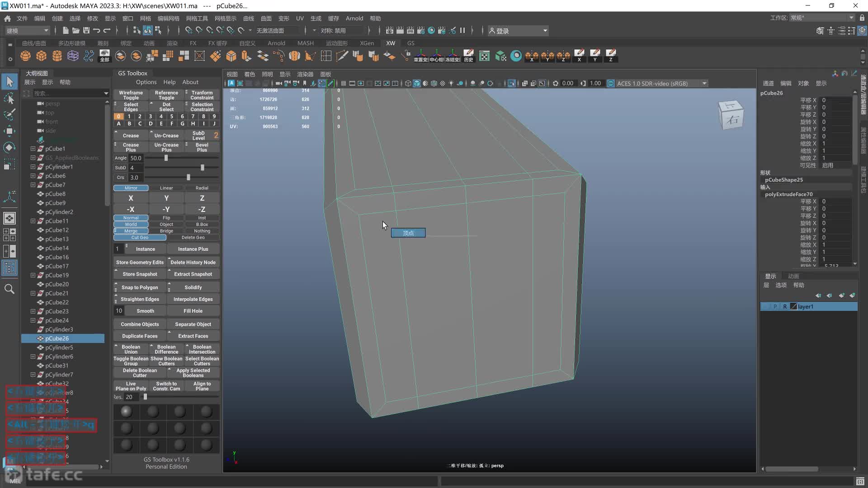The width and height of the screenshot is (868, 488).
Task: Click the Boolean Union tool icon
Action: point(131,349)
